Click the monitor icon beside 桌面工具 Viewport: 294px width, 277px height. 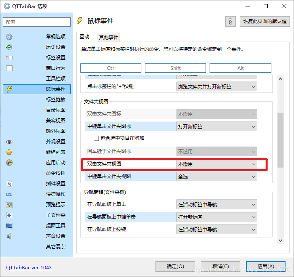pos(9,226)
